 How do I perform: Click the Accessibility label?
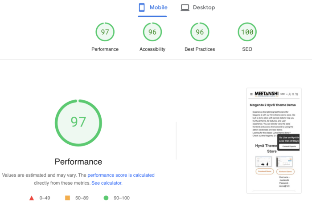pyautogui.click(x=152, y=49)
